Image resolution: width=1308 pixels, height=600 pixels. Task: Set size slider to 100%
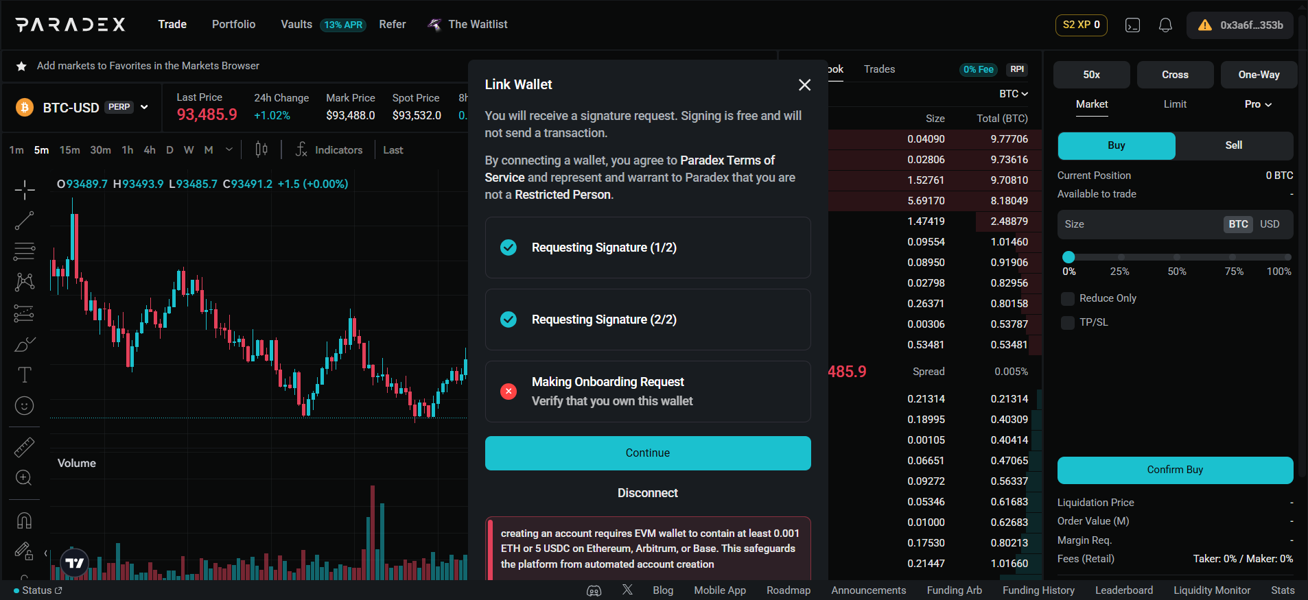tap(1287, 257)
